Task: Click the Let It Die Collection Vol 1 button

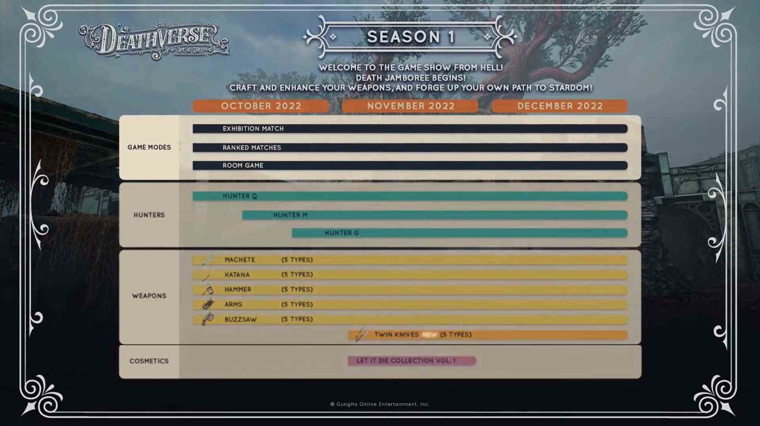Action: click(410, 360)
